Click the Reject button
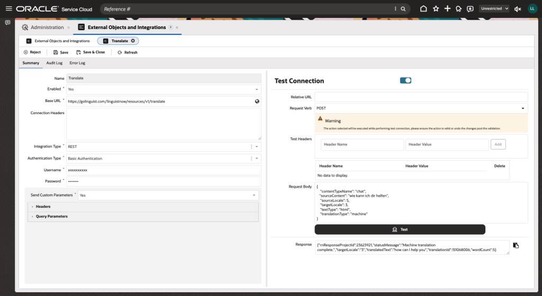This screenshot has width=542, height=296. (32, 52)
